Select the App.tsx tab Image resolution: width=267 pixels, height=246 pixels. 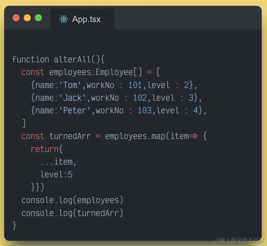[x=82, y=19]
